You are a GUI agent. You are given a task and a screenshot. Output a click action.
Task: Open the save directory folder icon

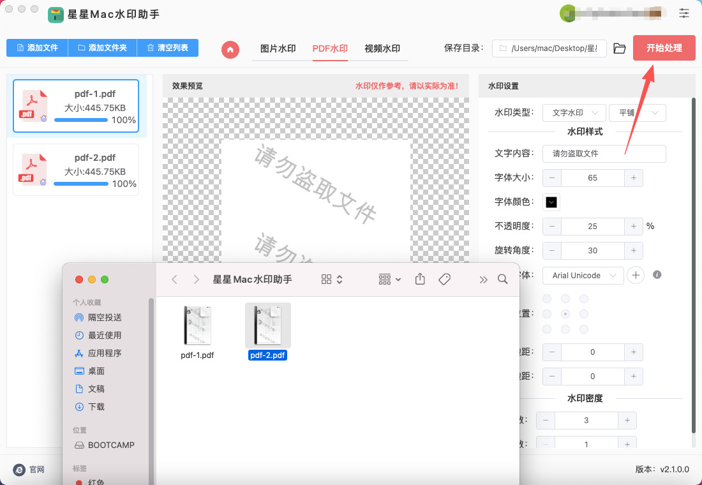tap(619, 48)
